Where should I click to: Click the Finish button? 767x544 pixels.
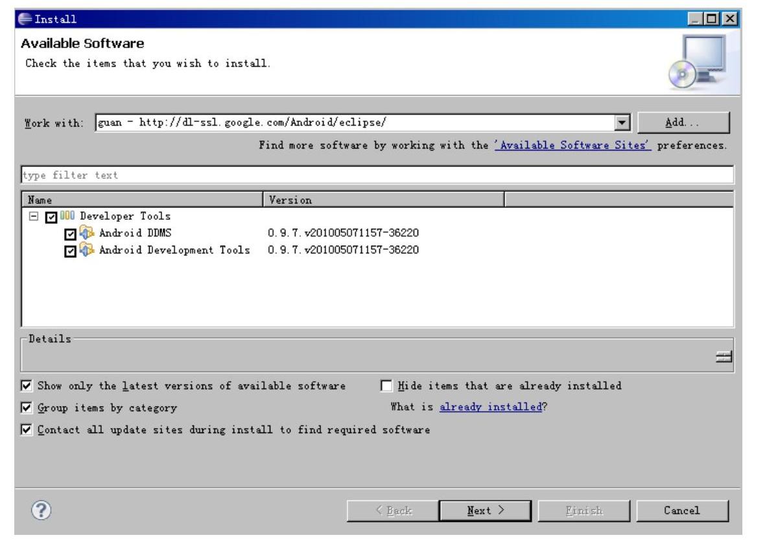tap(584, 511)
